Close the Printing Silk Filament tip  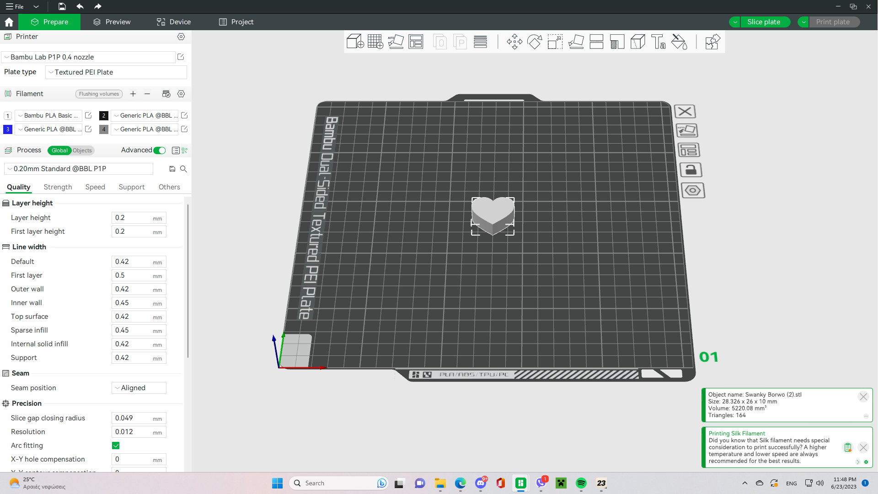(x=863, y=447)
